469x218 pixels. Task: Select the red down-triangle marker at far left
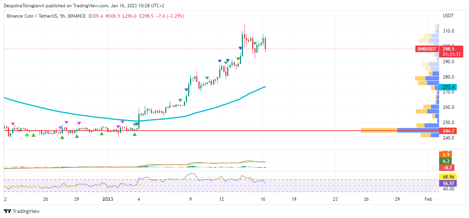13,125
